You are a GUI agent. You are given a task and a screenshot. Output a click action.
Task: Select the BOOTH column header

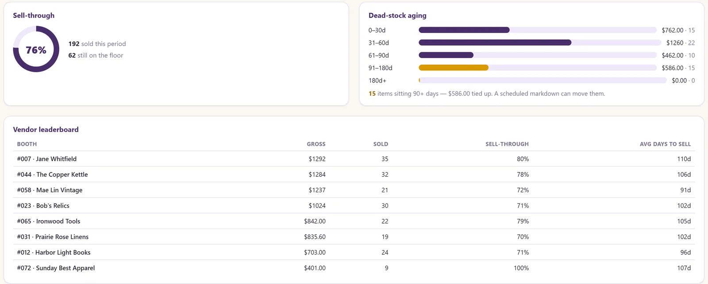(27, 144)
